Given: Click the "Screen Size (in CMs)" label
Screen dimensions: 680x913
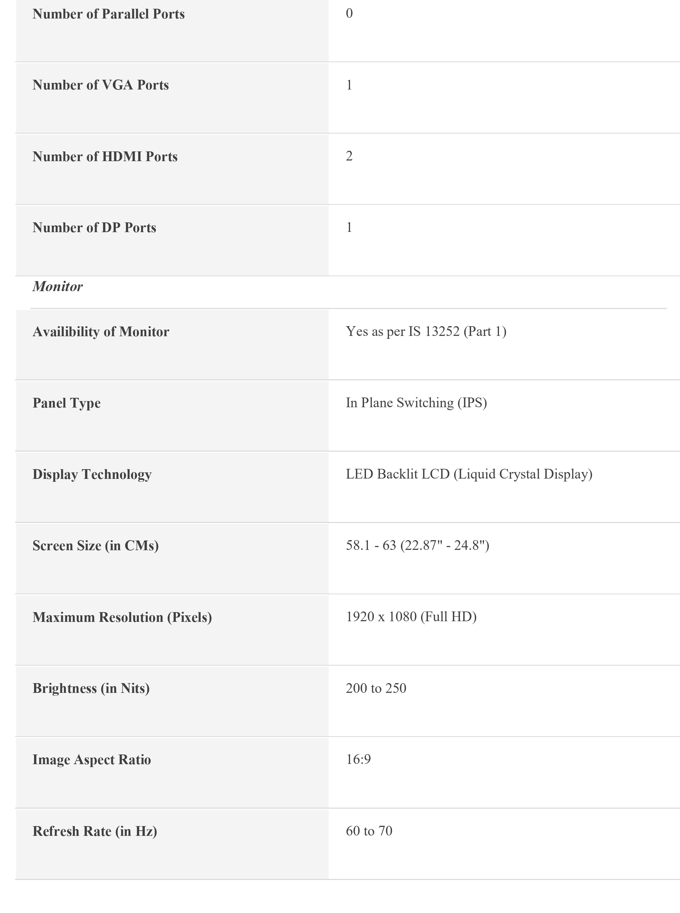Looking at the screenshot, I should click(95, 546).
